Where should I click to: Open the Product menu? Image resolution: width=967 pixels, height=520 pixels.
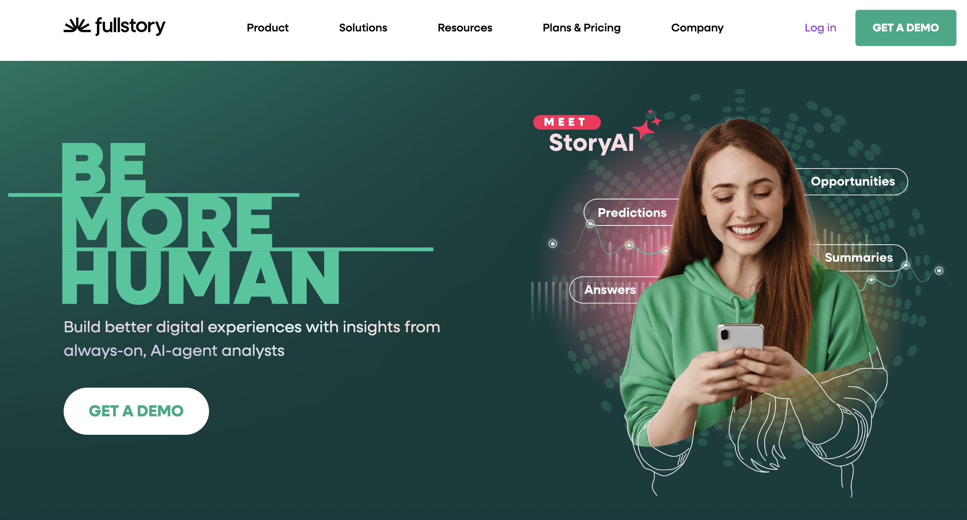click(268, 27)
